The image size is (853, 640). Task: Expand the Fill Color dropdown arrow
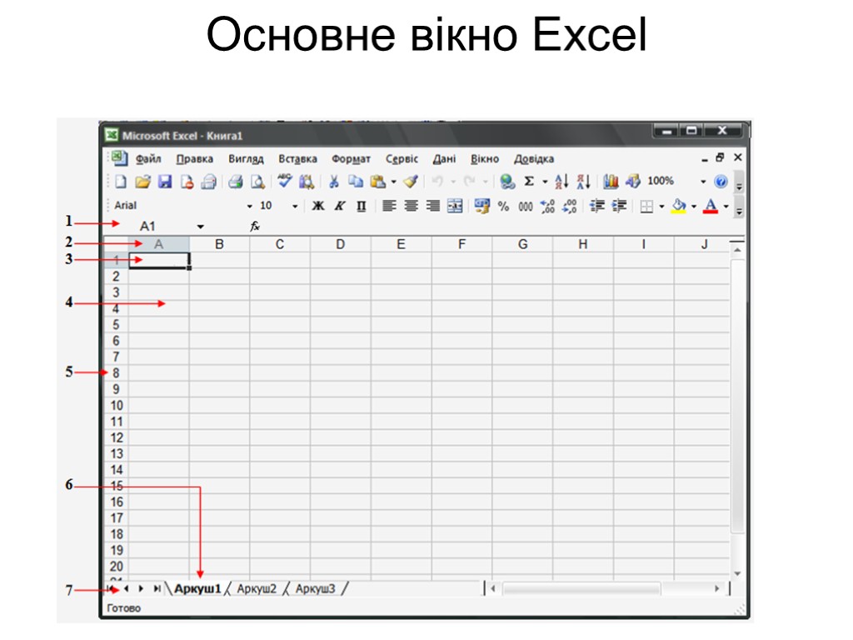point(694,207)
